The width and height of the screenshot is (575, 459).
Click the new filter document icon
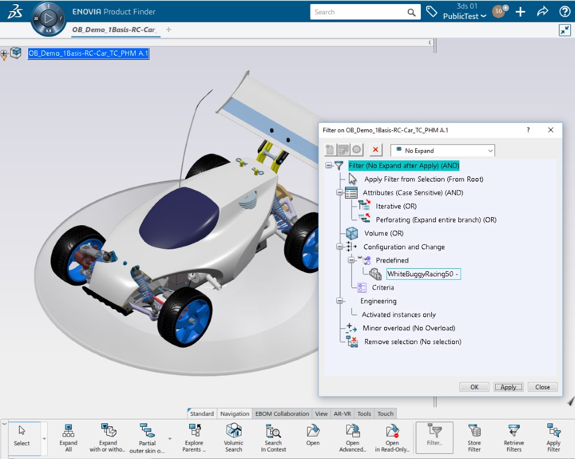pos(329,149)
